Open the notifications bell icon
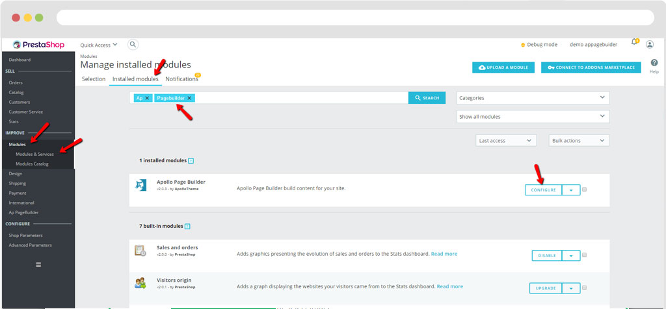This screenshot has width=666, height=309. coord(635,42)
